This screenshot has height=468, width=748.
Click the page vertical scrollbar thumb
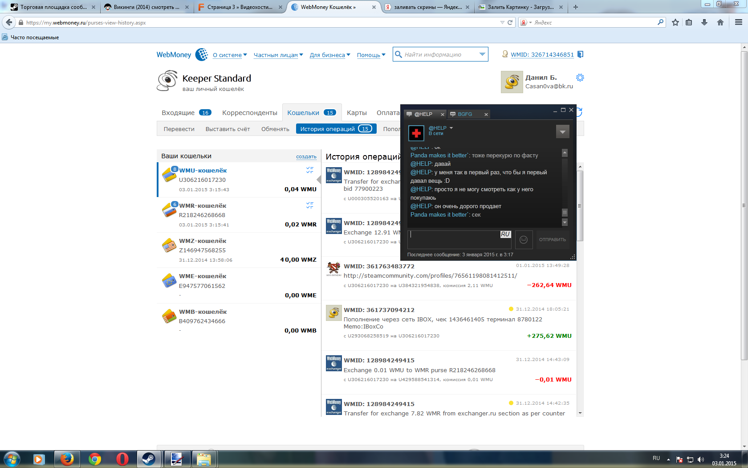click(744, 205)
